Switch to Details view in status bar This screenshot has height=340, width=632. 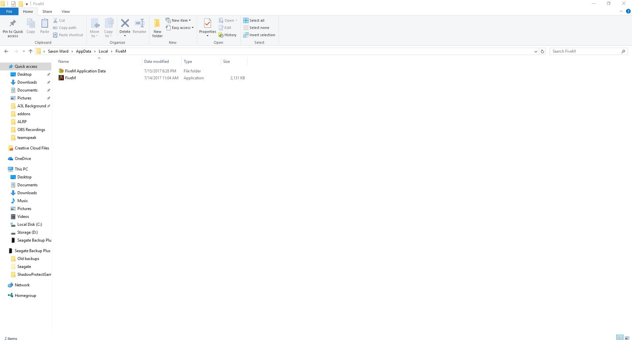click(620, 338)
